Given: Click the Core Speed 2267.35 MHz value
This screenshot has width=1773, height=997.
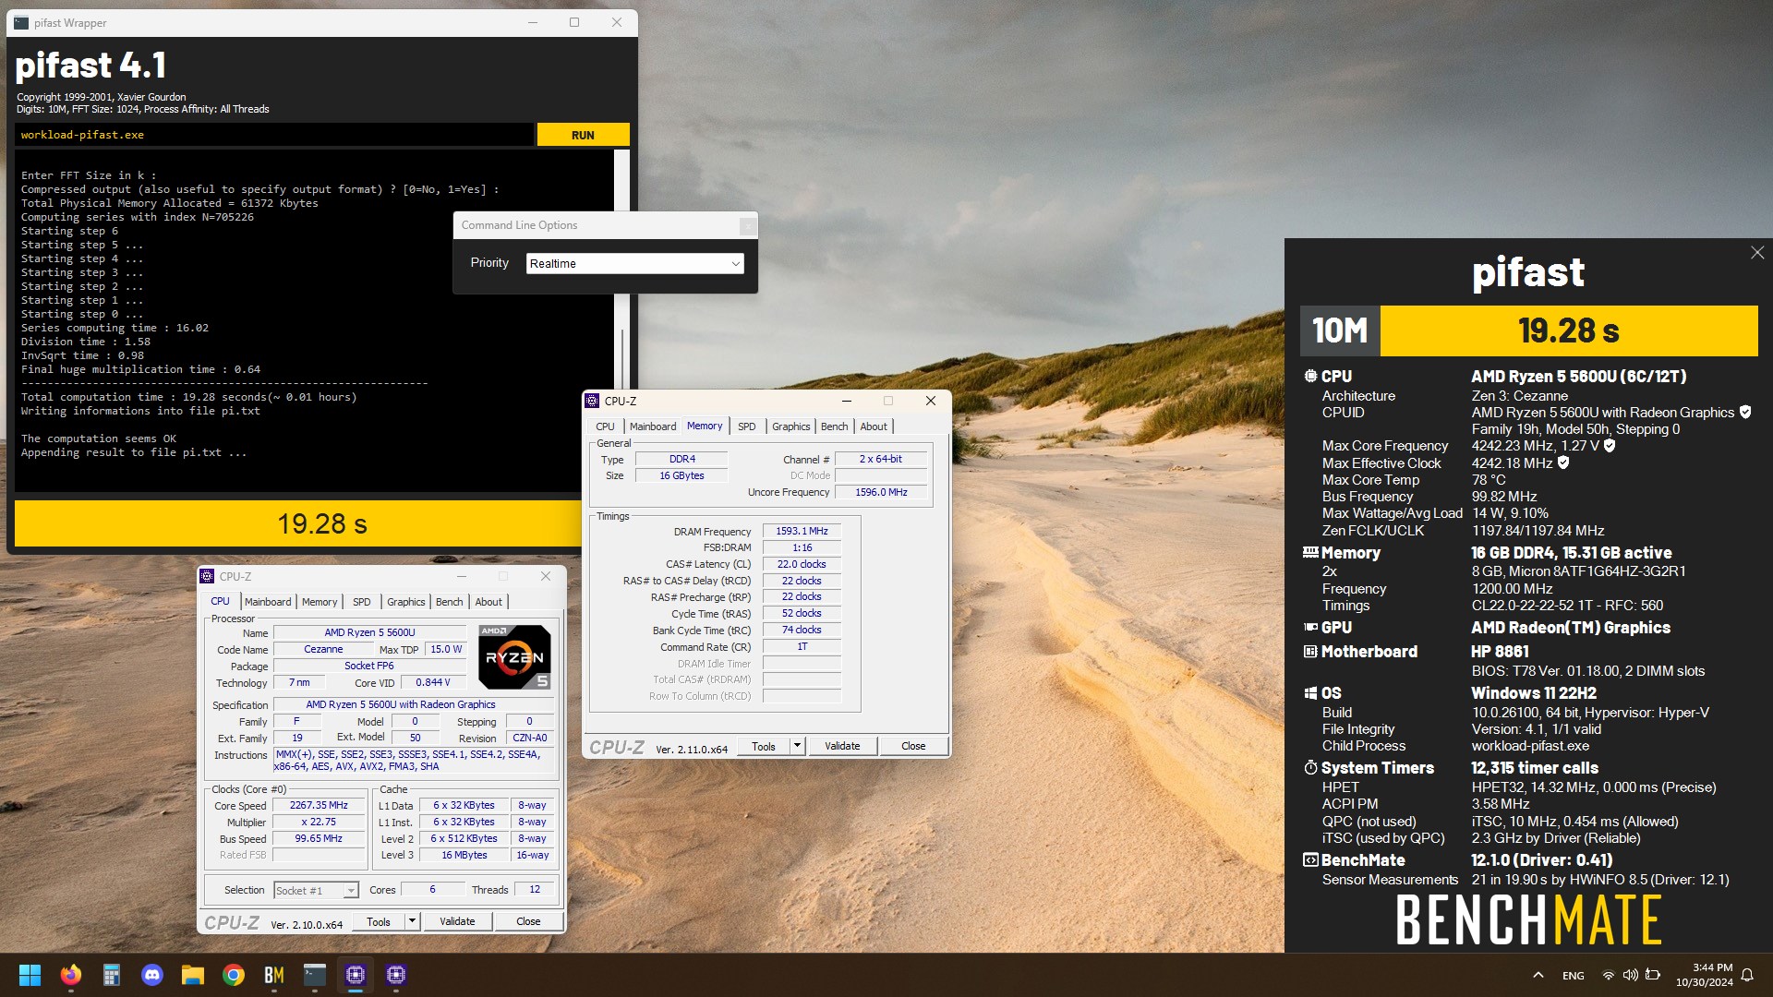Looking at the screenshot, I should click(319, 805).
